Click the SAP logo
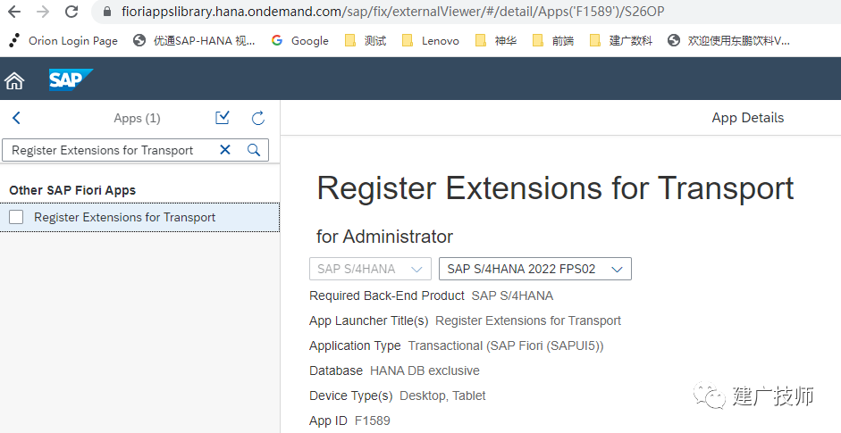 point(71,79)
